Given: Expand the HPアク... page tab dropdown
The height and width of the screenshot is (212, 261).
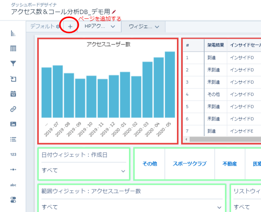Looking at the screenshot, I should (113, 26).
